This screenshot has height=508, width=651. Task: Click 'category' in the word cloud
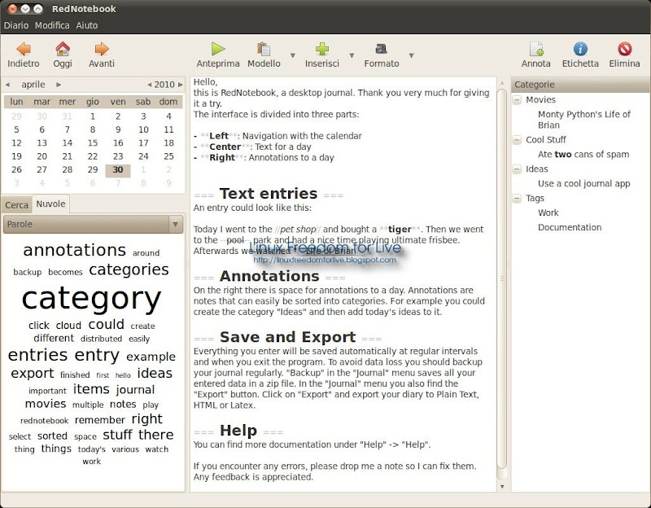[x=91, y=299]
